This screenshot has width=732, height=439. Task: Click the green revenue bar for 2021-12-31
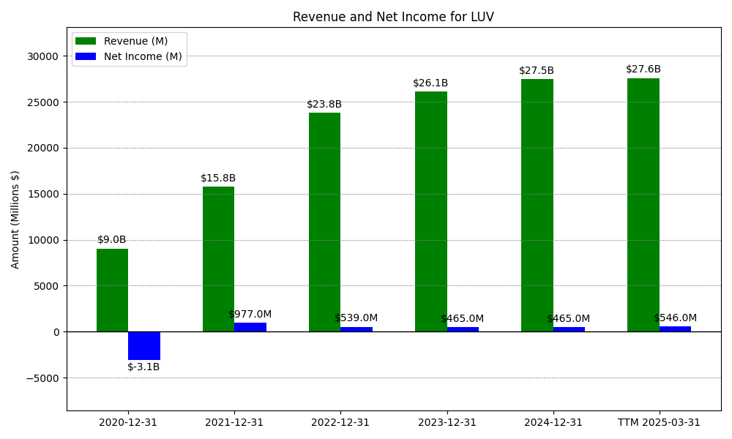click(x=218, y=260)
